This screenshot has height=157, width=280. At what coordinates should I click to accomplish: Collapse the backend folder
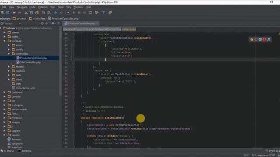click(x=4, y=41)
